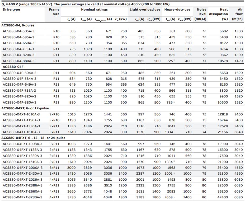Click heat dissipation value 42400
This screenshot has width=245, height=201.
(x=223, y=197)
